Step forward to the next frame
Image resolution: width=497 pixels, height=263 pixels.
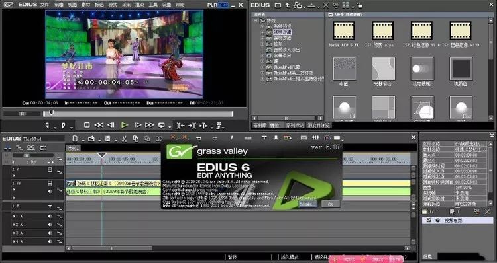tap(137, 125)
